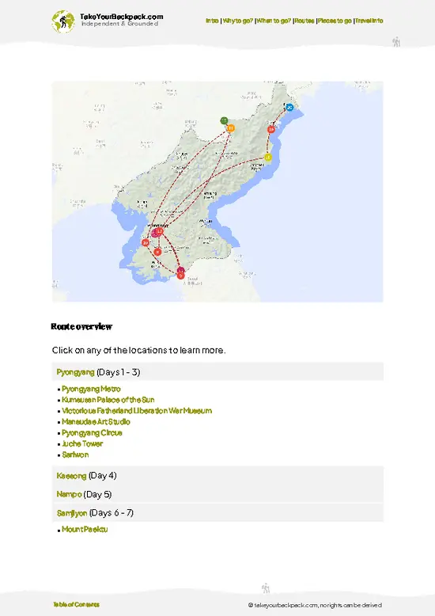Open Kumsusan Palace of the Sun link

click(108, 400)
